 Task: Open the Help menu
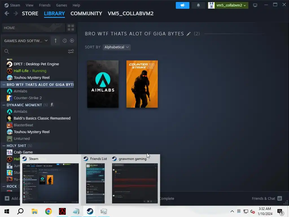point(76,5)
